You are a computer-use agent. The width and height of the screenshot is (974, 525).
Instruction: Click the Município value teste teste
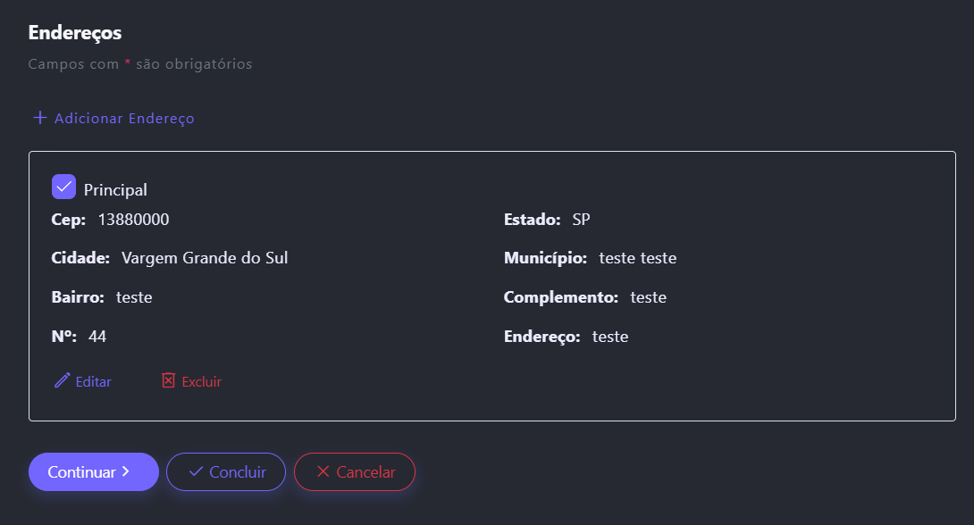click(637, 258)
